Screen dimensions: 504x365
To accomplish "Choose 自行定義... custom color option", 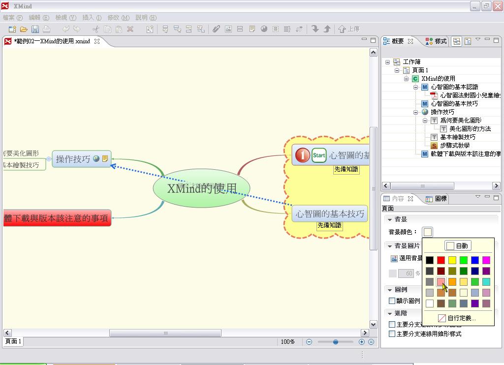I will pyautogui.click(x=458, y=318).
